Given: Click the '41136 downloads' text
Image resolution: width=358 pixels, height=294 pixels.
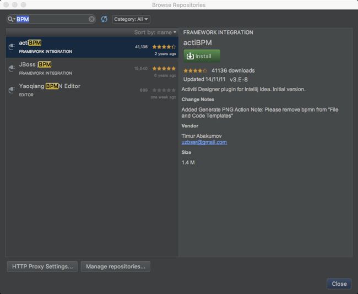Looking at the screenshot, I should pos(233,70).
